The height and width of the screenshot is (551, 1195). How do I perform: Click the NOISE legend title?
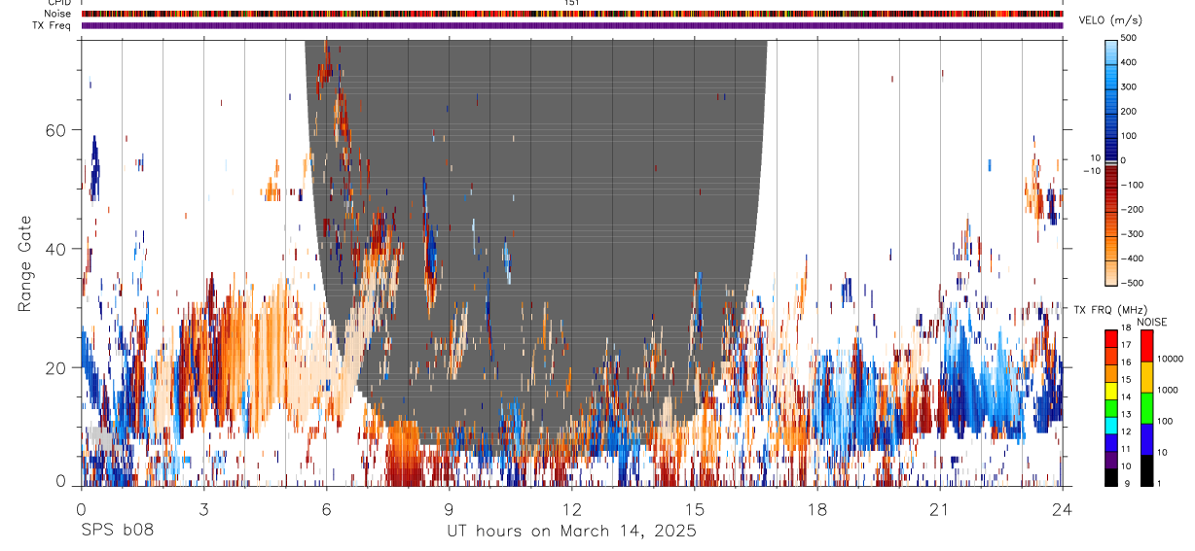[x=1152, y=322]
